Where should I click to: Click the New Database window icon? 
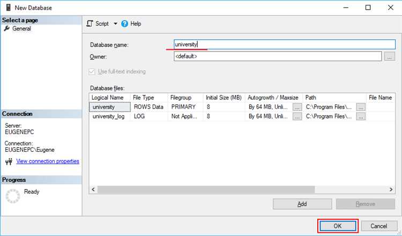[x=8, y=8]
